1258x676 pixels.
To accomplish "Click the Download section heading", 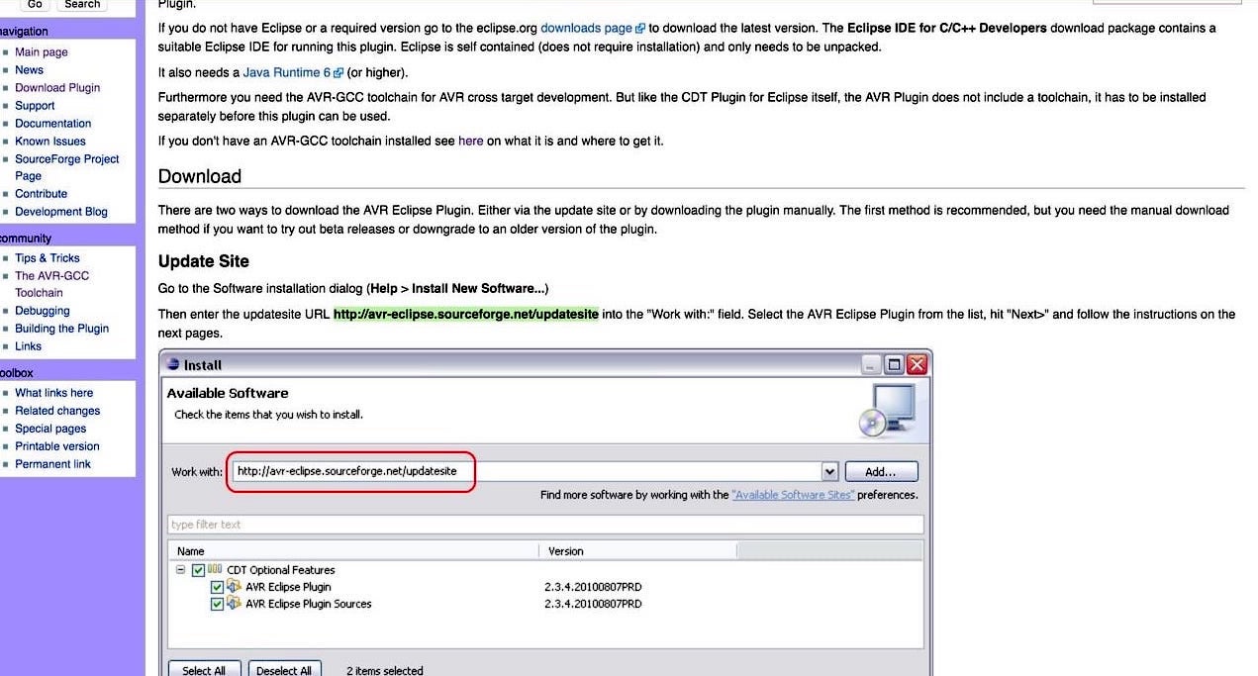I will [x=200, y=176].
